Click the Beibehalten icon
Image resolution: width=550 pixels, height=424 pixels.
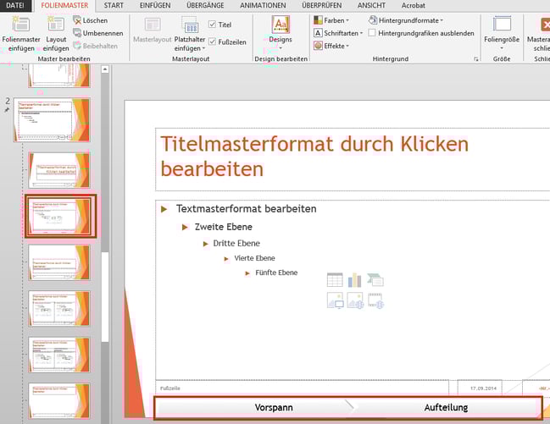click(x=77, y=46)
